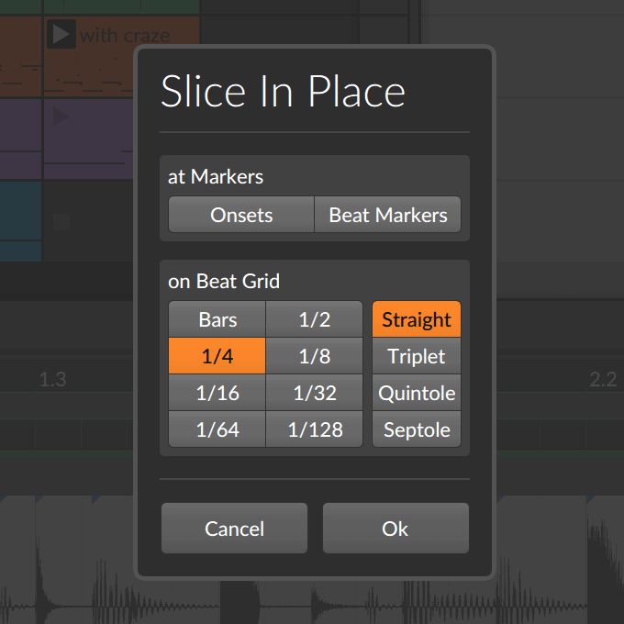Click the play icon on 'with craze' clip

(61, 34)
